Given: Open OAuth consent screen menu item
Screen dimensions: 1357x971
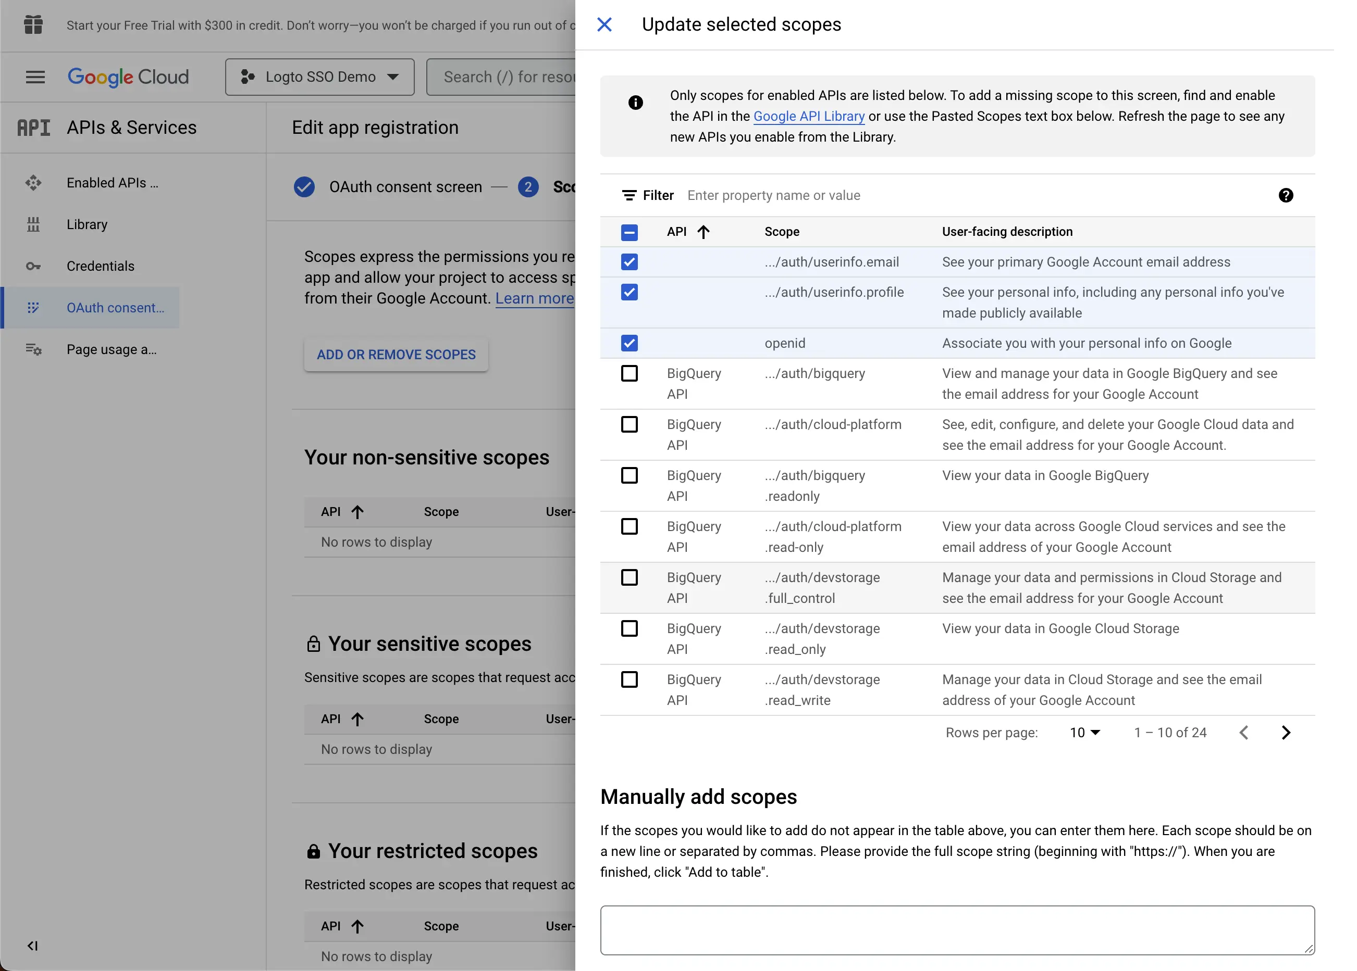Looking at the screenshot, I should coord(116,308).
